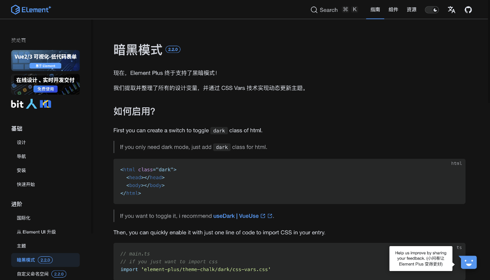Viewport: 490px width, 280px height.
Task: Click the <html class="dark"> code line
Action: [148, 169]
